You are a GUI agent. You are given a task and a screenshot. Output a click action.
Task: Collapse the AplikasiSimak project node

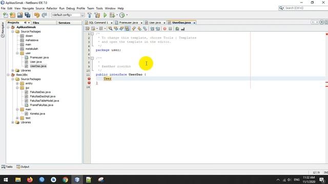click(x=8, y=27)
